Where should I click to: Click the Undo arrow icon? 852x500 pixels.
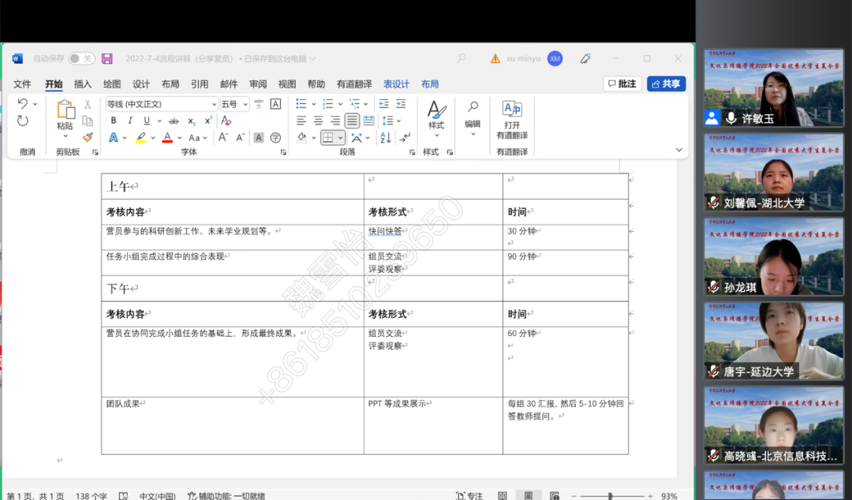(23, 103)
